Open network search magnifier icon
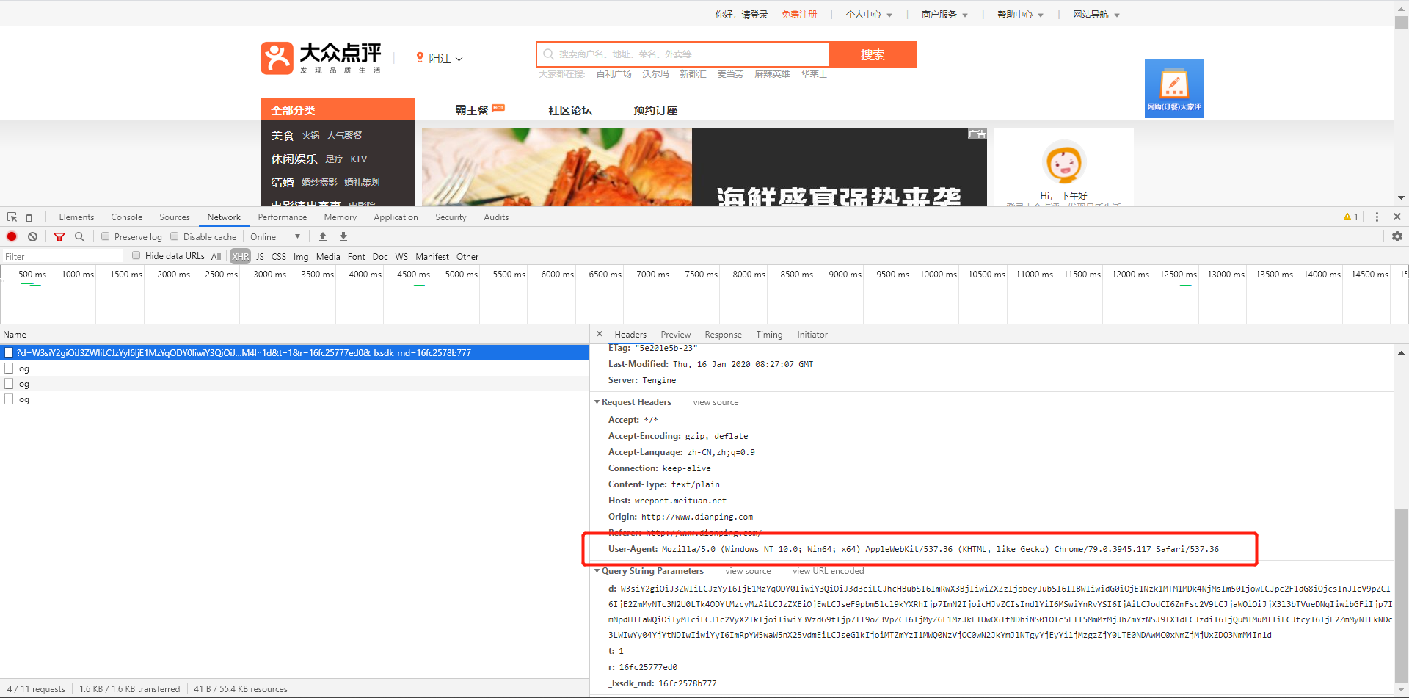 pyautogui.click(x=80, y=236)
